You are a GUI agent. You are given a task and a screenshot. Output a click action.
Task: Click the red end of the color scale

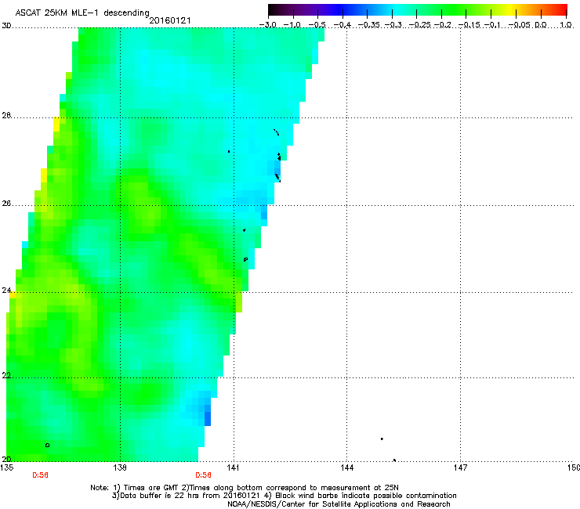(x=562, y=10)
